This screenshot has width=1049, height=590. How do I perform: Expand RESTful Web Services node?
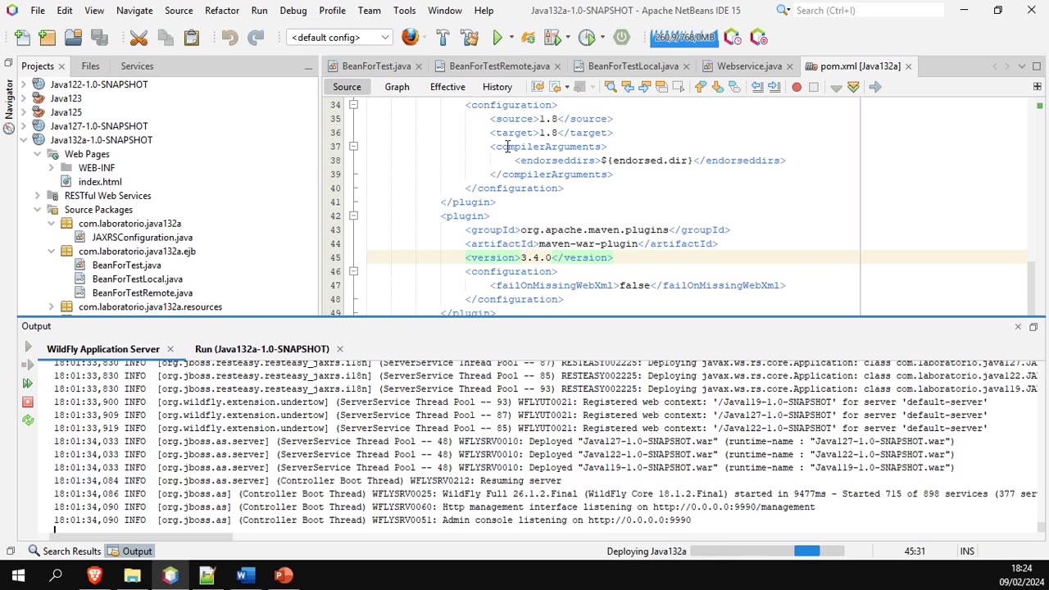point(37,196)
